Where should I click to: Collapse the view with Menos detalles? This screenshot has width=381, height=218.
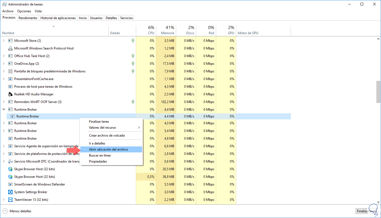click(x=17, y=211)
